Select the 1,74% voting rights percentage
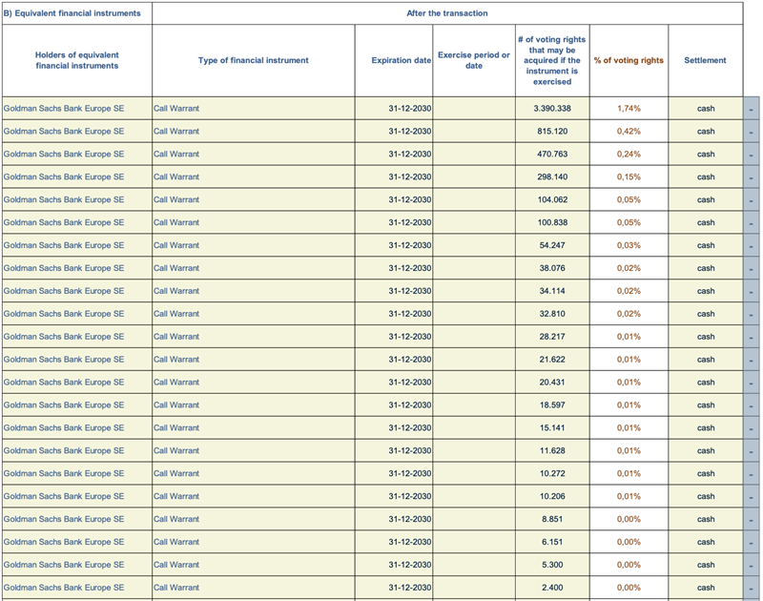The width and height of the screenshot is (763, 601). tap(629, 109)
